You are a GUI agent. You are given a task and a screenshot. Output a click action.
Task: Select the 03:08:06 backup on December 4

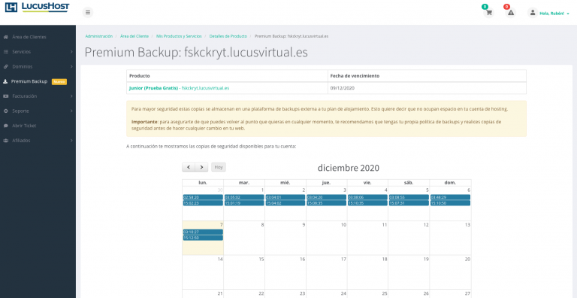tap(368, 197)
